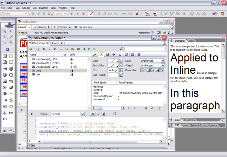Select the Font properties tab icon
Image resolution: width=227 pixels, height=157 pixels.
coord(101,54)
